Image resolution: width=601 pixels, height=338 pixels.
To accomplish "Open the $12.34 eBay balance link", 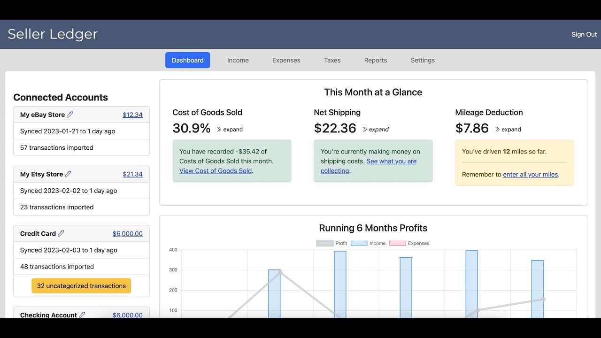I will [132, 115].
